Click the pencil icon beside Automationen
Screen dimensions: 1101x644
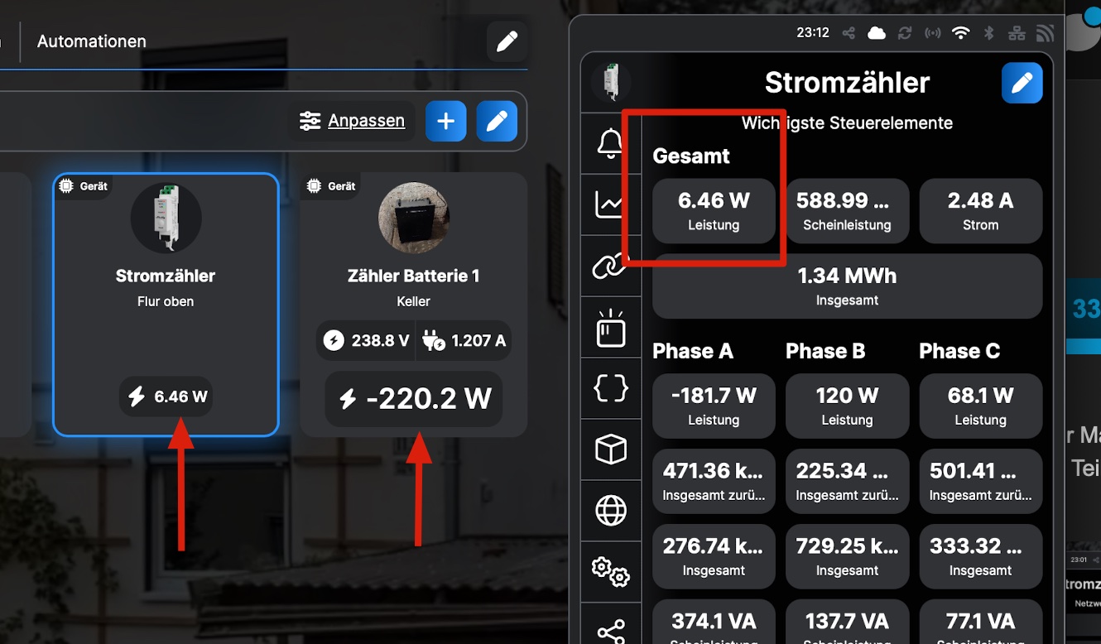(507, 41)
